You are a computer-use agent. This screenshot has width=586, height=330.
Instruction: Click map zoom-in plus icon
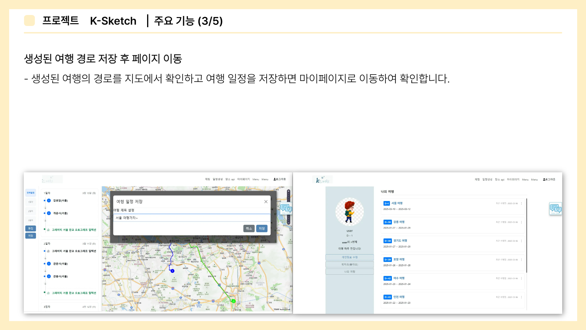coord(288,191)
